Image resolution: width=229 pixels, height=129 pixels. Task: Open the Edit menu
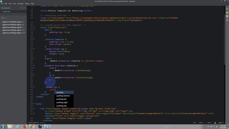point(6,4)
